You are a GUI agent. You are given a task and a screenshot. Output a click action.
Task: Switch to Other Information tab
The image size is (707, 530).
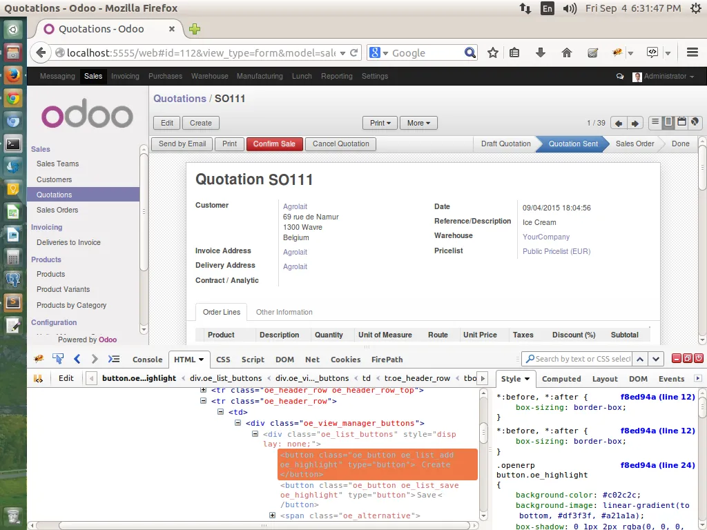[284, 312]
